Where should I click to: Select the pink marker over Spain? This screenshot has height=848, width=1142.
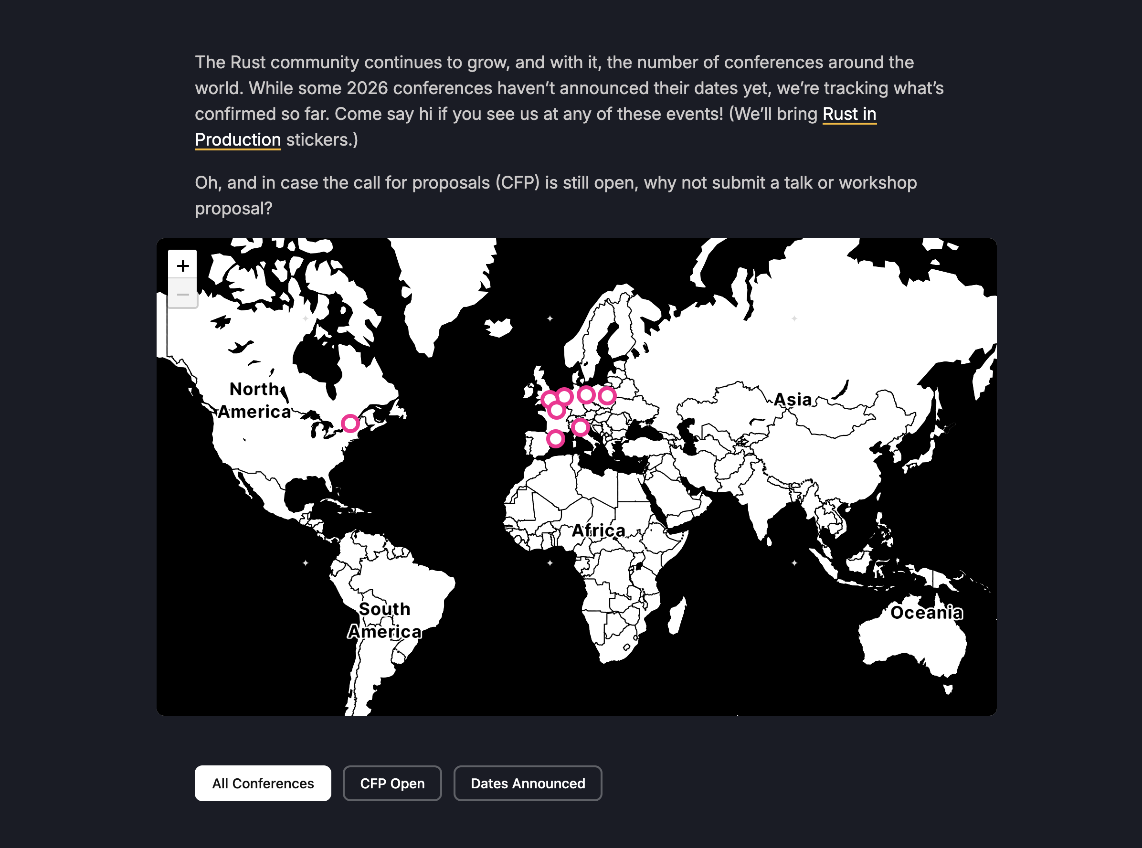(555, 439)
